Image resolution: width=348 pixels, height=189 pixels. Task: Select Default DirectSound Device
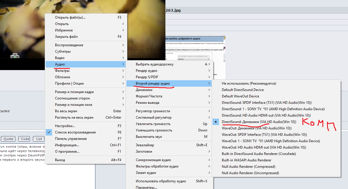click(x=276, y=90)
